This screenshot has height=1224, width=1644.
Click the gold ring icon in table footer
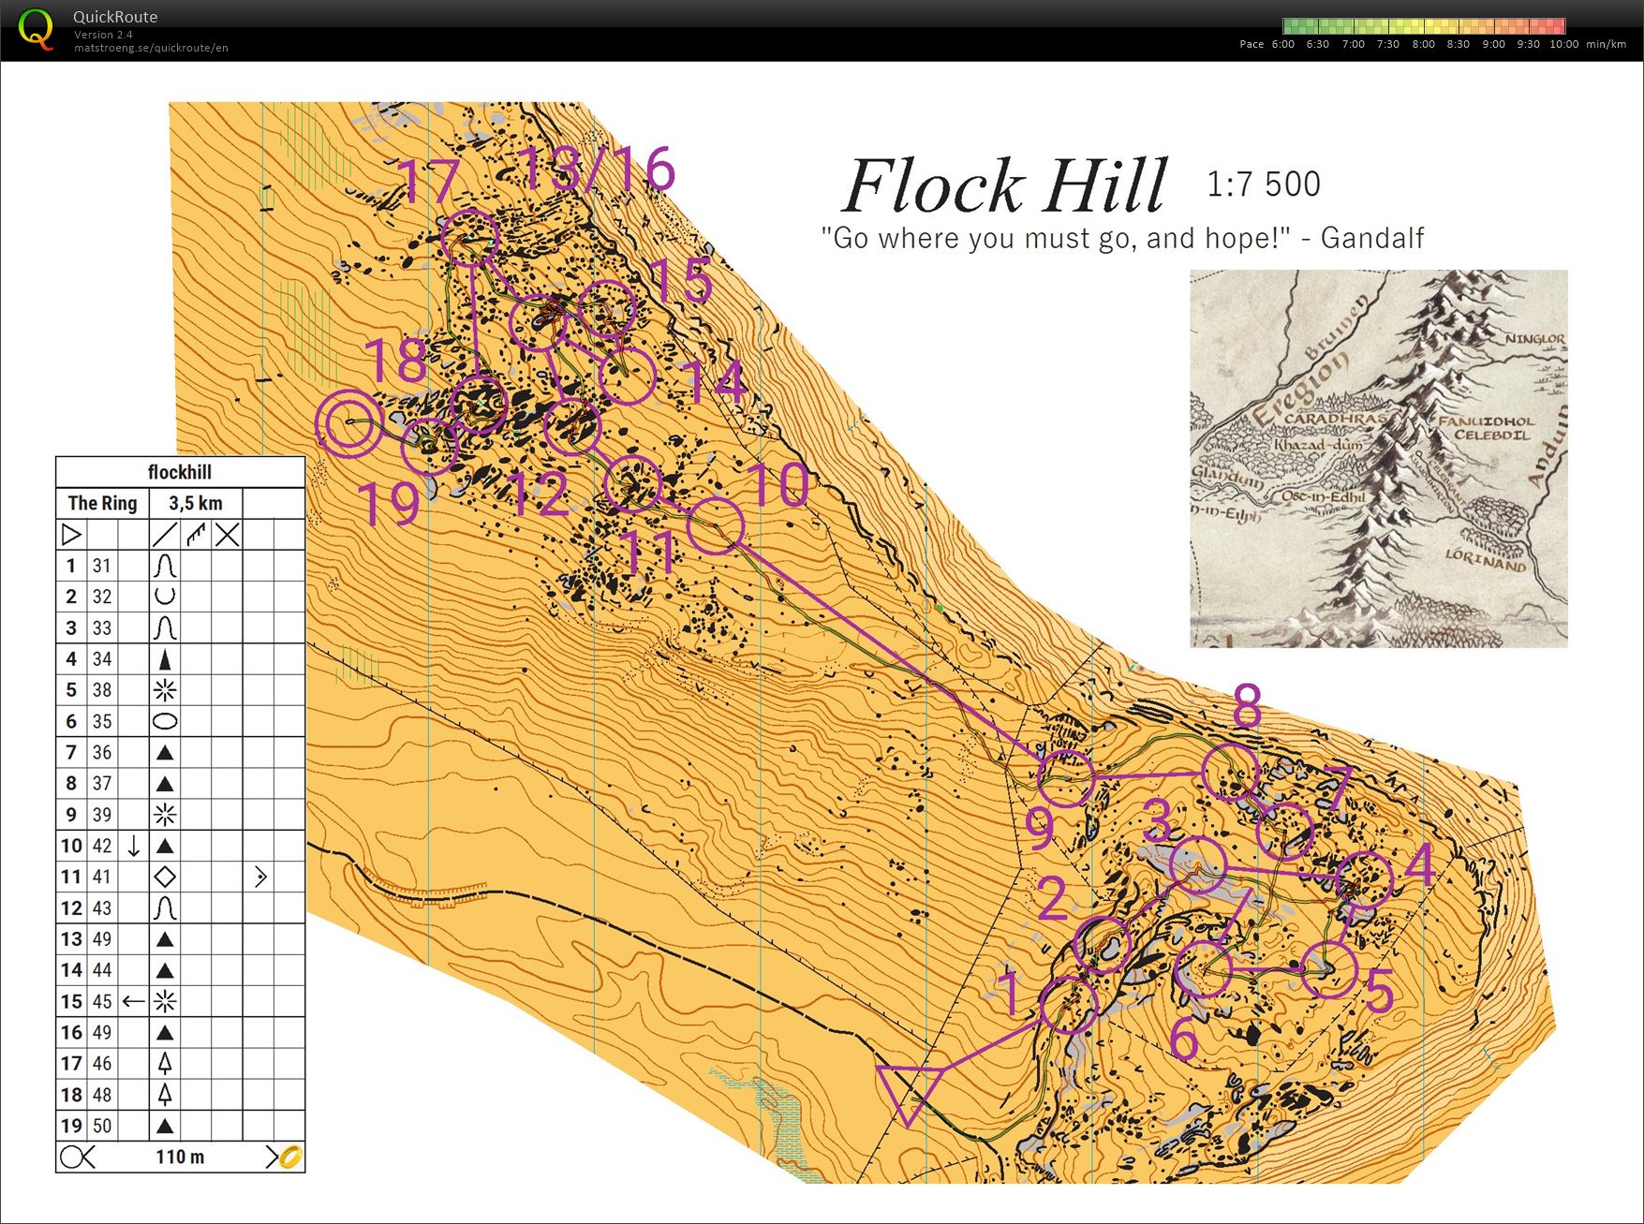pos(291,1157)
